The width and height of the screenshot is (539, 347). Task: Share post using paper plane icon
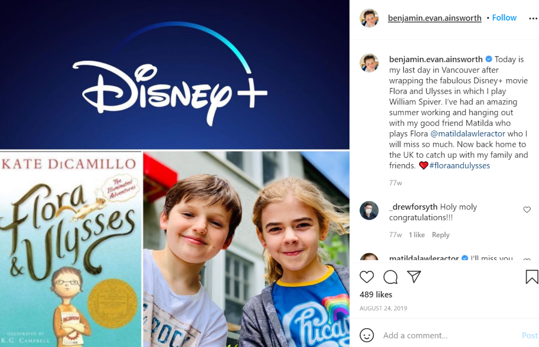pos(414,277)
